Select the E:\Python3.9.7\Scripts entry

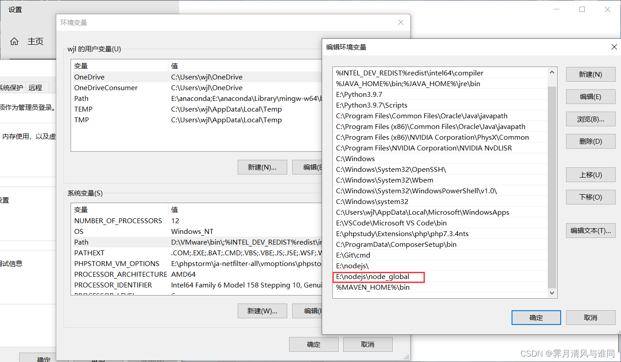coord(441,105)
